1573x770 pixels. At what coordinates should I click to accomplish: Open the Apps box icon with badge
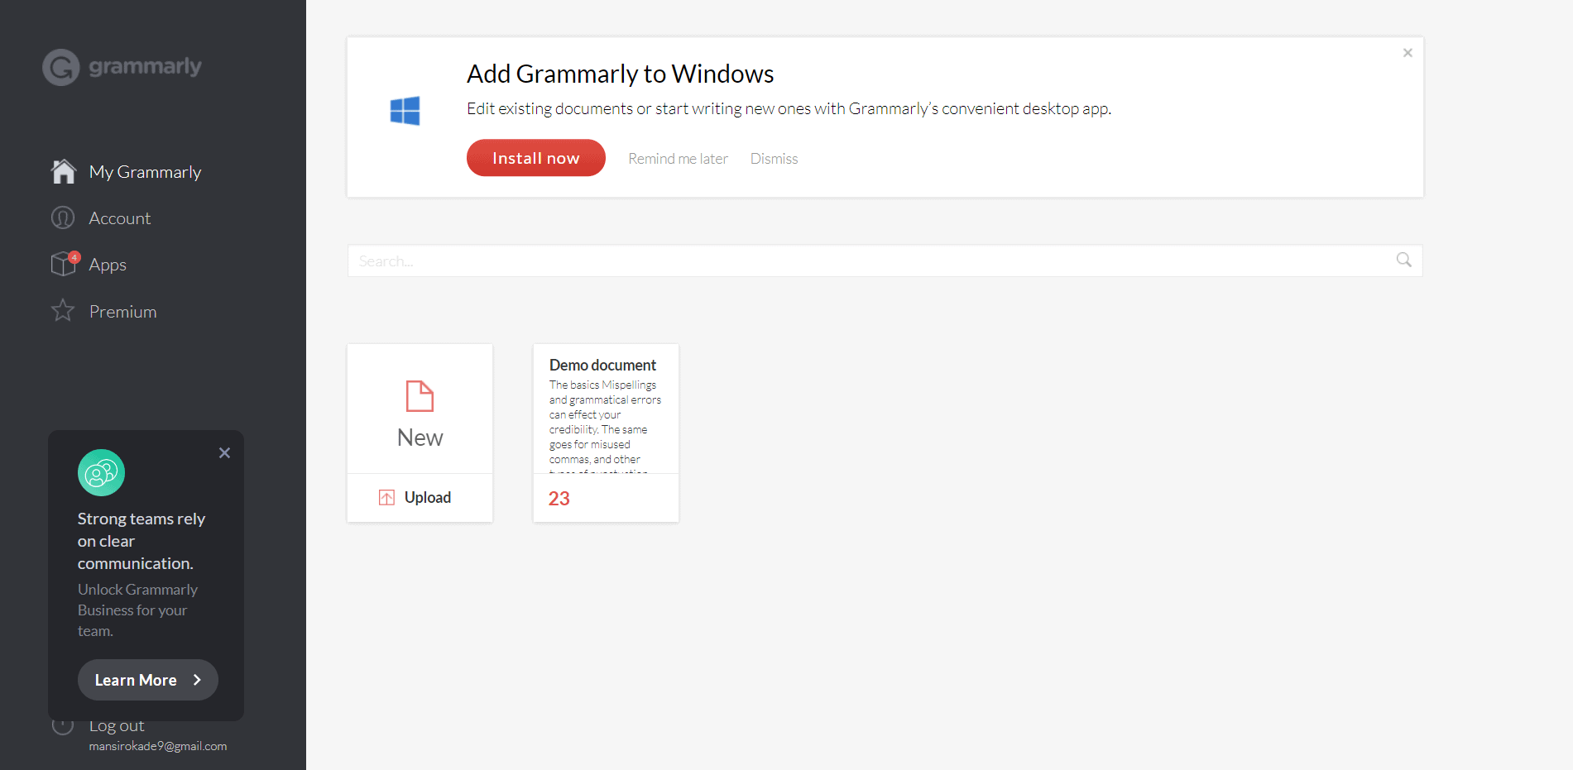click(x=64, y=264)
